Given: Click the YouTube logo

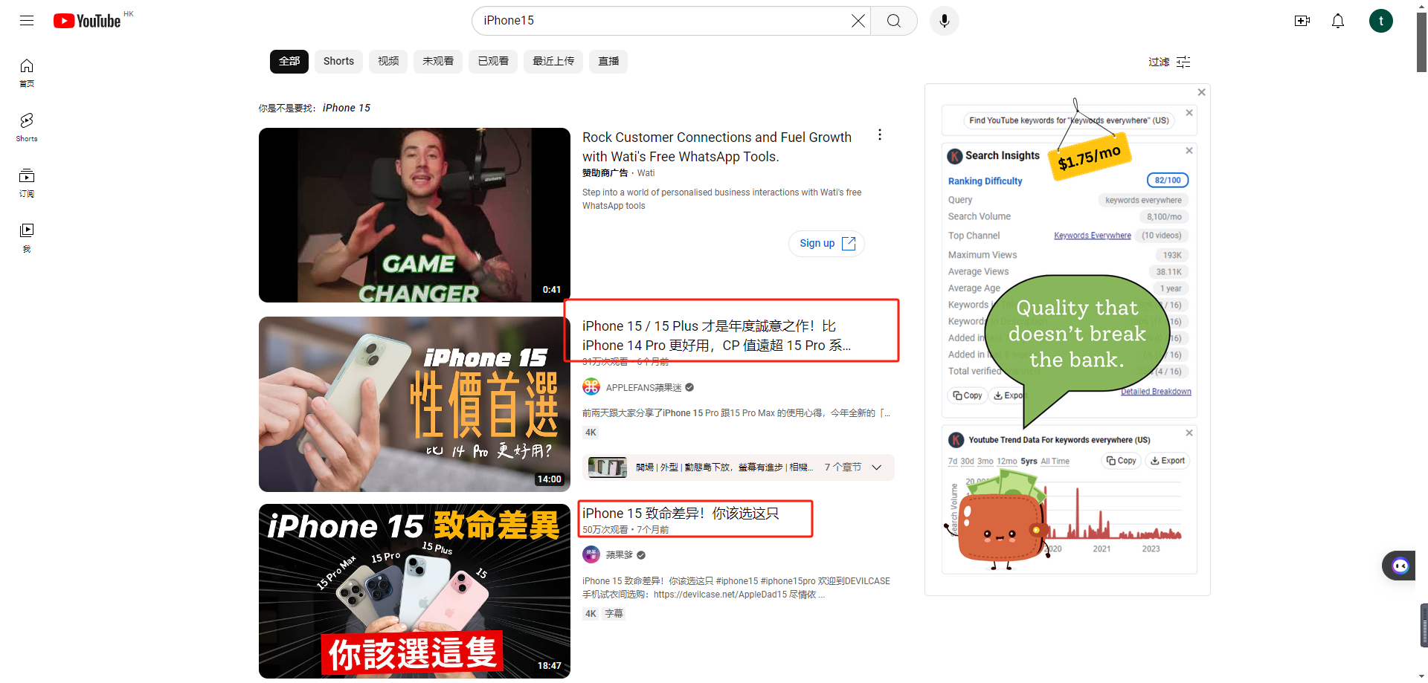Looking at the screenshot, I should [x=87, y=20].
